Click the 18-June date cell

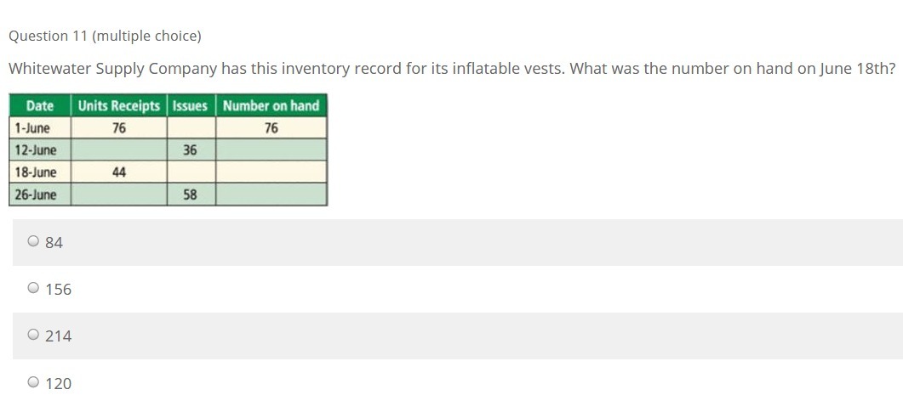coord(35,172)
